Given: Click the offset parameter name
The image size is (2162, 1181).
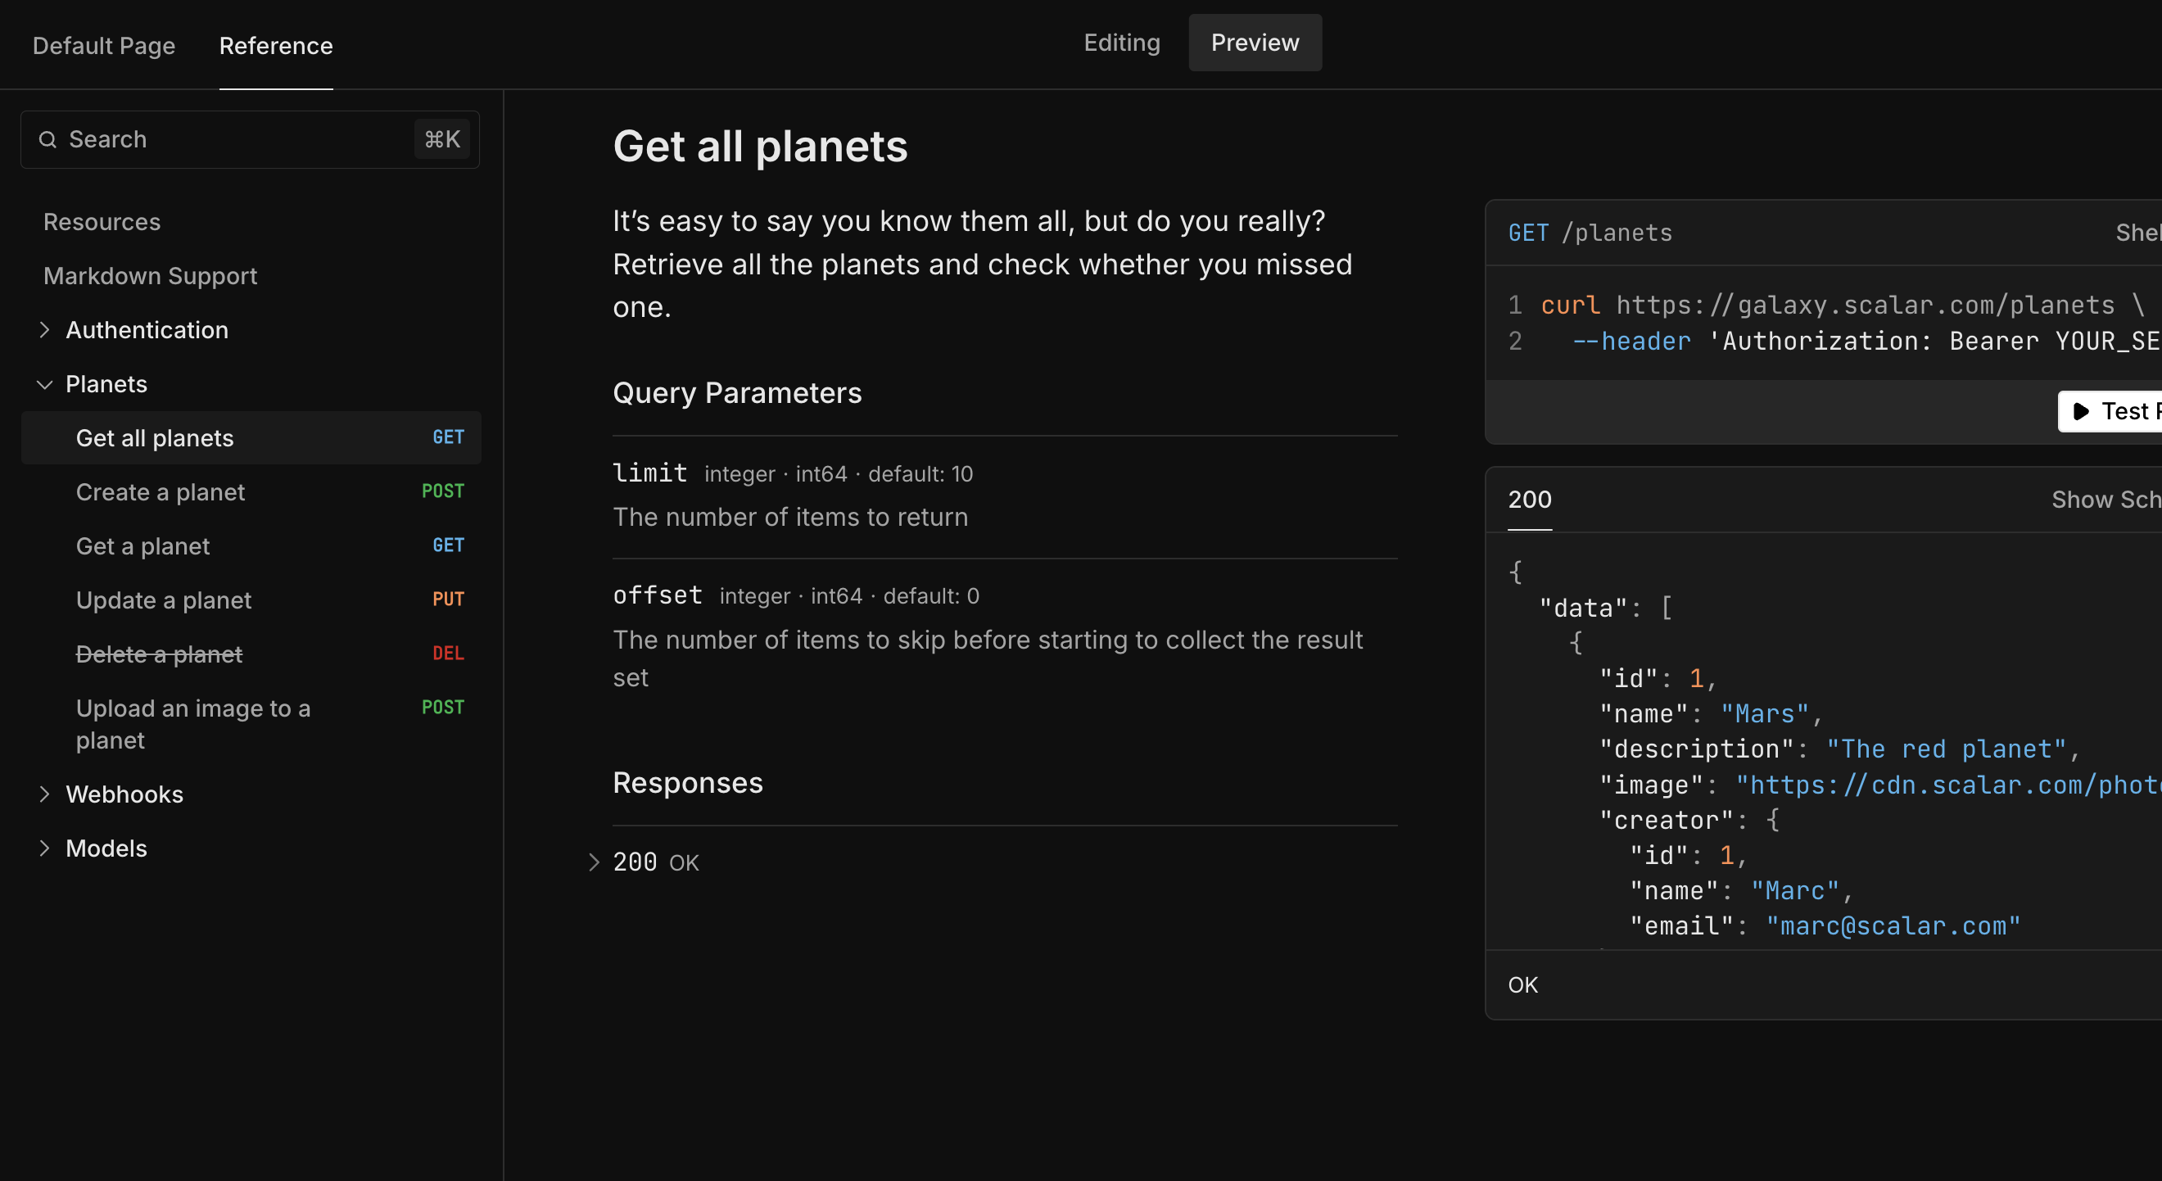Looking at the screenshot, I should pos(657,595).
